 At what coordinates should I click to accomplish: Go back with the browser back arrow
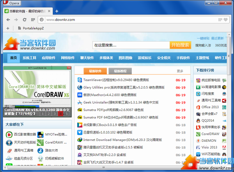pyautogui.click(x=8, y=19)
